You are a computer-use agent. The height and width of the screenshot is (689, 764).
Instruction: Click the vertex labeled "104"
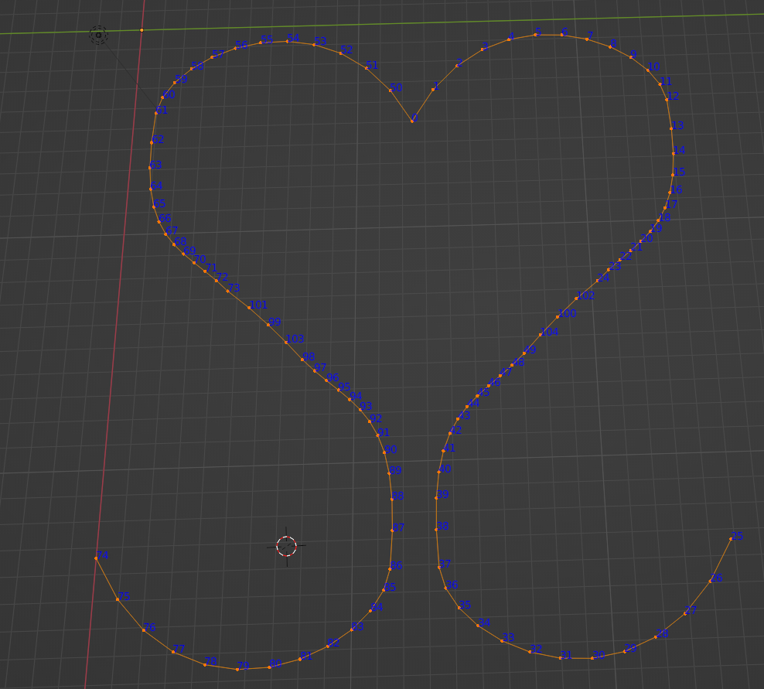pyautogui.click(x=541, y=335)
